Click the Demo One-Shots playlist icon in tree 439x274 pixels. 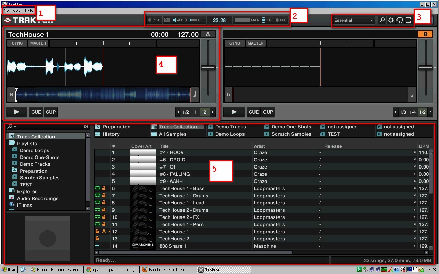(x=14, y=157)
